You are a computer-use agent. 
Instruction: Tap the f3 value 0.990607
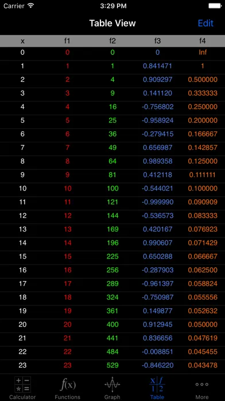(157, 243)
